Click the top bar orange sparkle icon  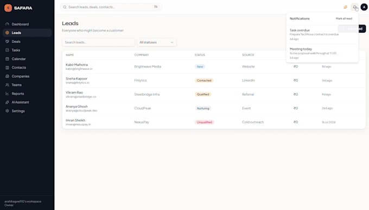(346, 7)
